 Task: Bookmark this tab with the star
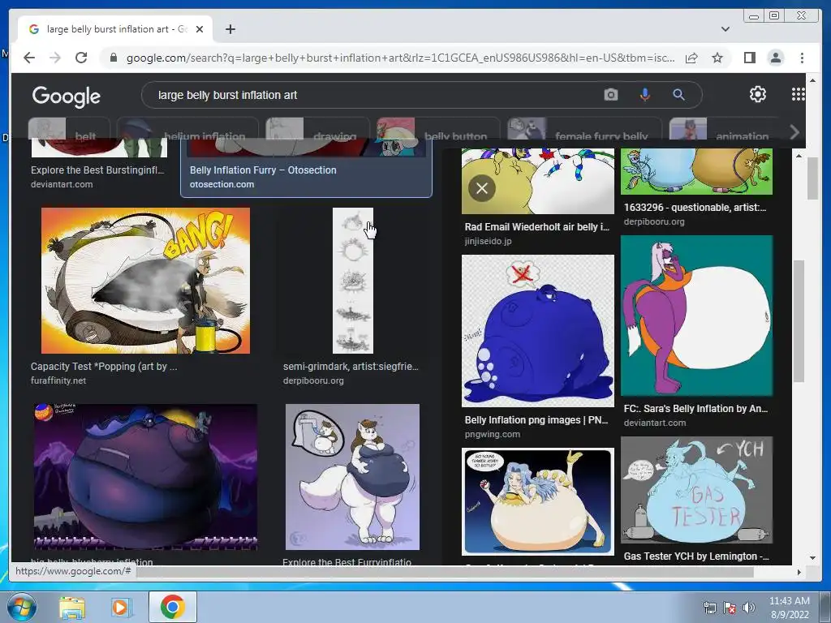pyautogui.click(x=717, y=58)
